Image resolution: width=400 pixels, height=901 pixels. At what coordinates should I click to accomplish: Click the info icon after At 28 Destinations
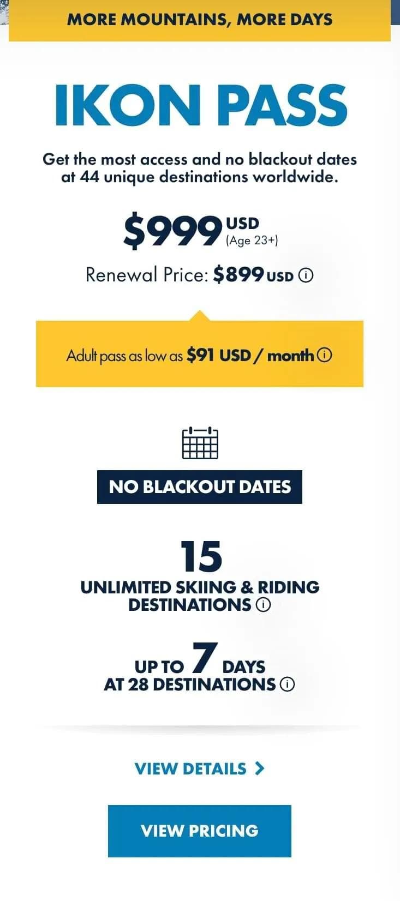click(287, 684)
